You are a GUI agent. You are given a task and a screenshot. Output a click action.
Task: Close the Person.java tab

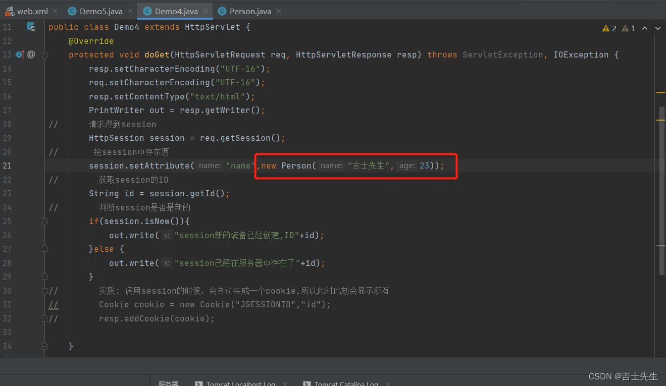point(279,11)
